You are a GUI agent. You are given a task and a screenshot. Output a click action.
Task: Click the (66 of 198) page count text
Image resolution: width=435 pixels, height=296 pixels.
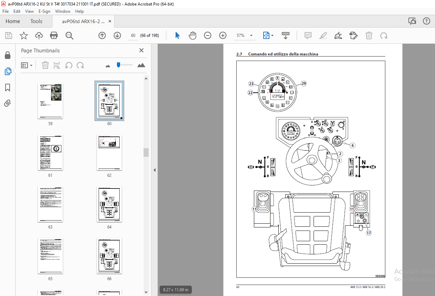click(149, 35)
